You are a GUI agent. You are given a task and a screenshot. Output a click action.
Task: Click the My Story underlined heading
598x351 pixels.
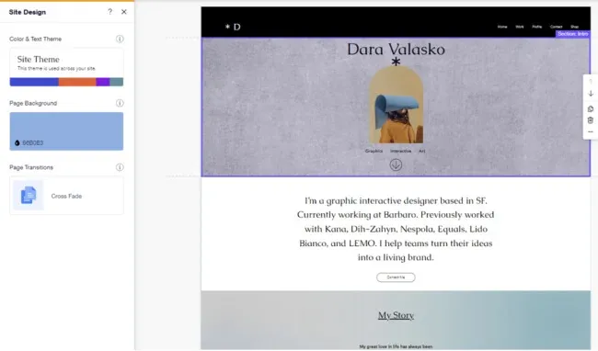tap(396, 315)
